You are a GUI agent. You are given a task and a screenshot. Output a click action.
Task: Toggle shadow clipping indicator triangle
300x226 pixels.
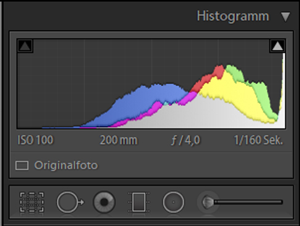(x=25, y=45)
